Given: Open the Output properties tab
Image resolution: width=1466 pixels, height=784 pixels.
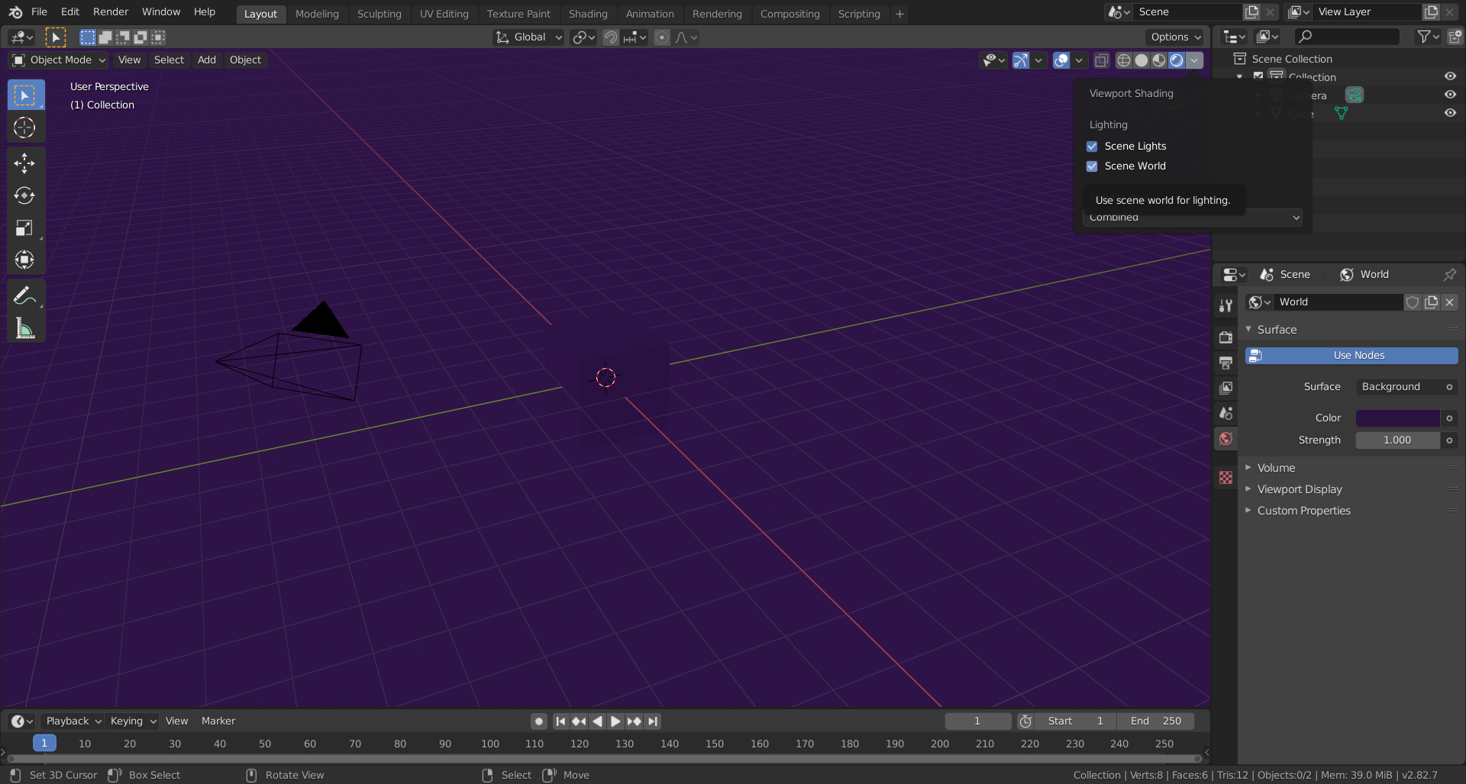Looking at the screenshot, I should 1225,363.
